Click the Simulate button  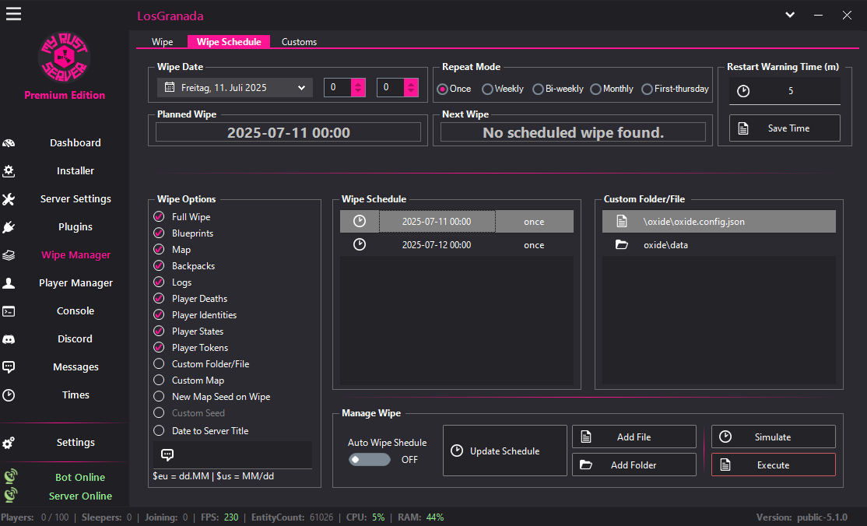pyautogui.click(x=773, y=437)
